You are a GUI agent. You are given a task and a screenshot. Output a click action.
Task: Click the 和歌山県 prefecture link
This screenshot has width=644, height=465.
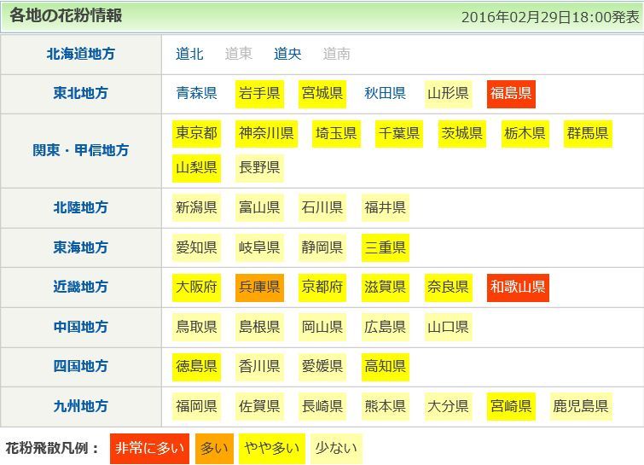click(x=518, y=288)
